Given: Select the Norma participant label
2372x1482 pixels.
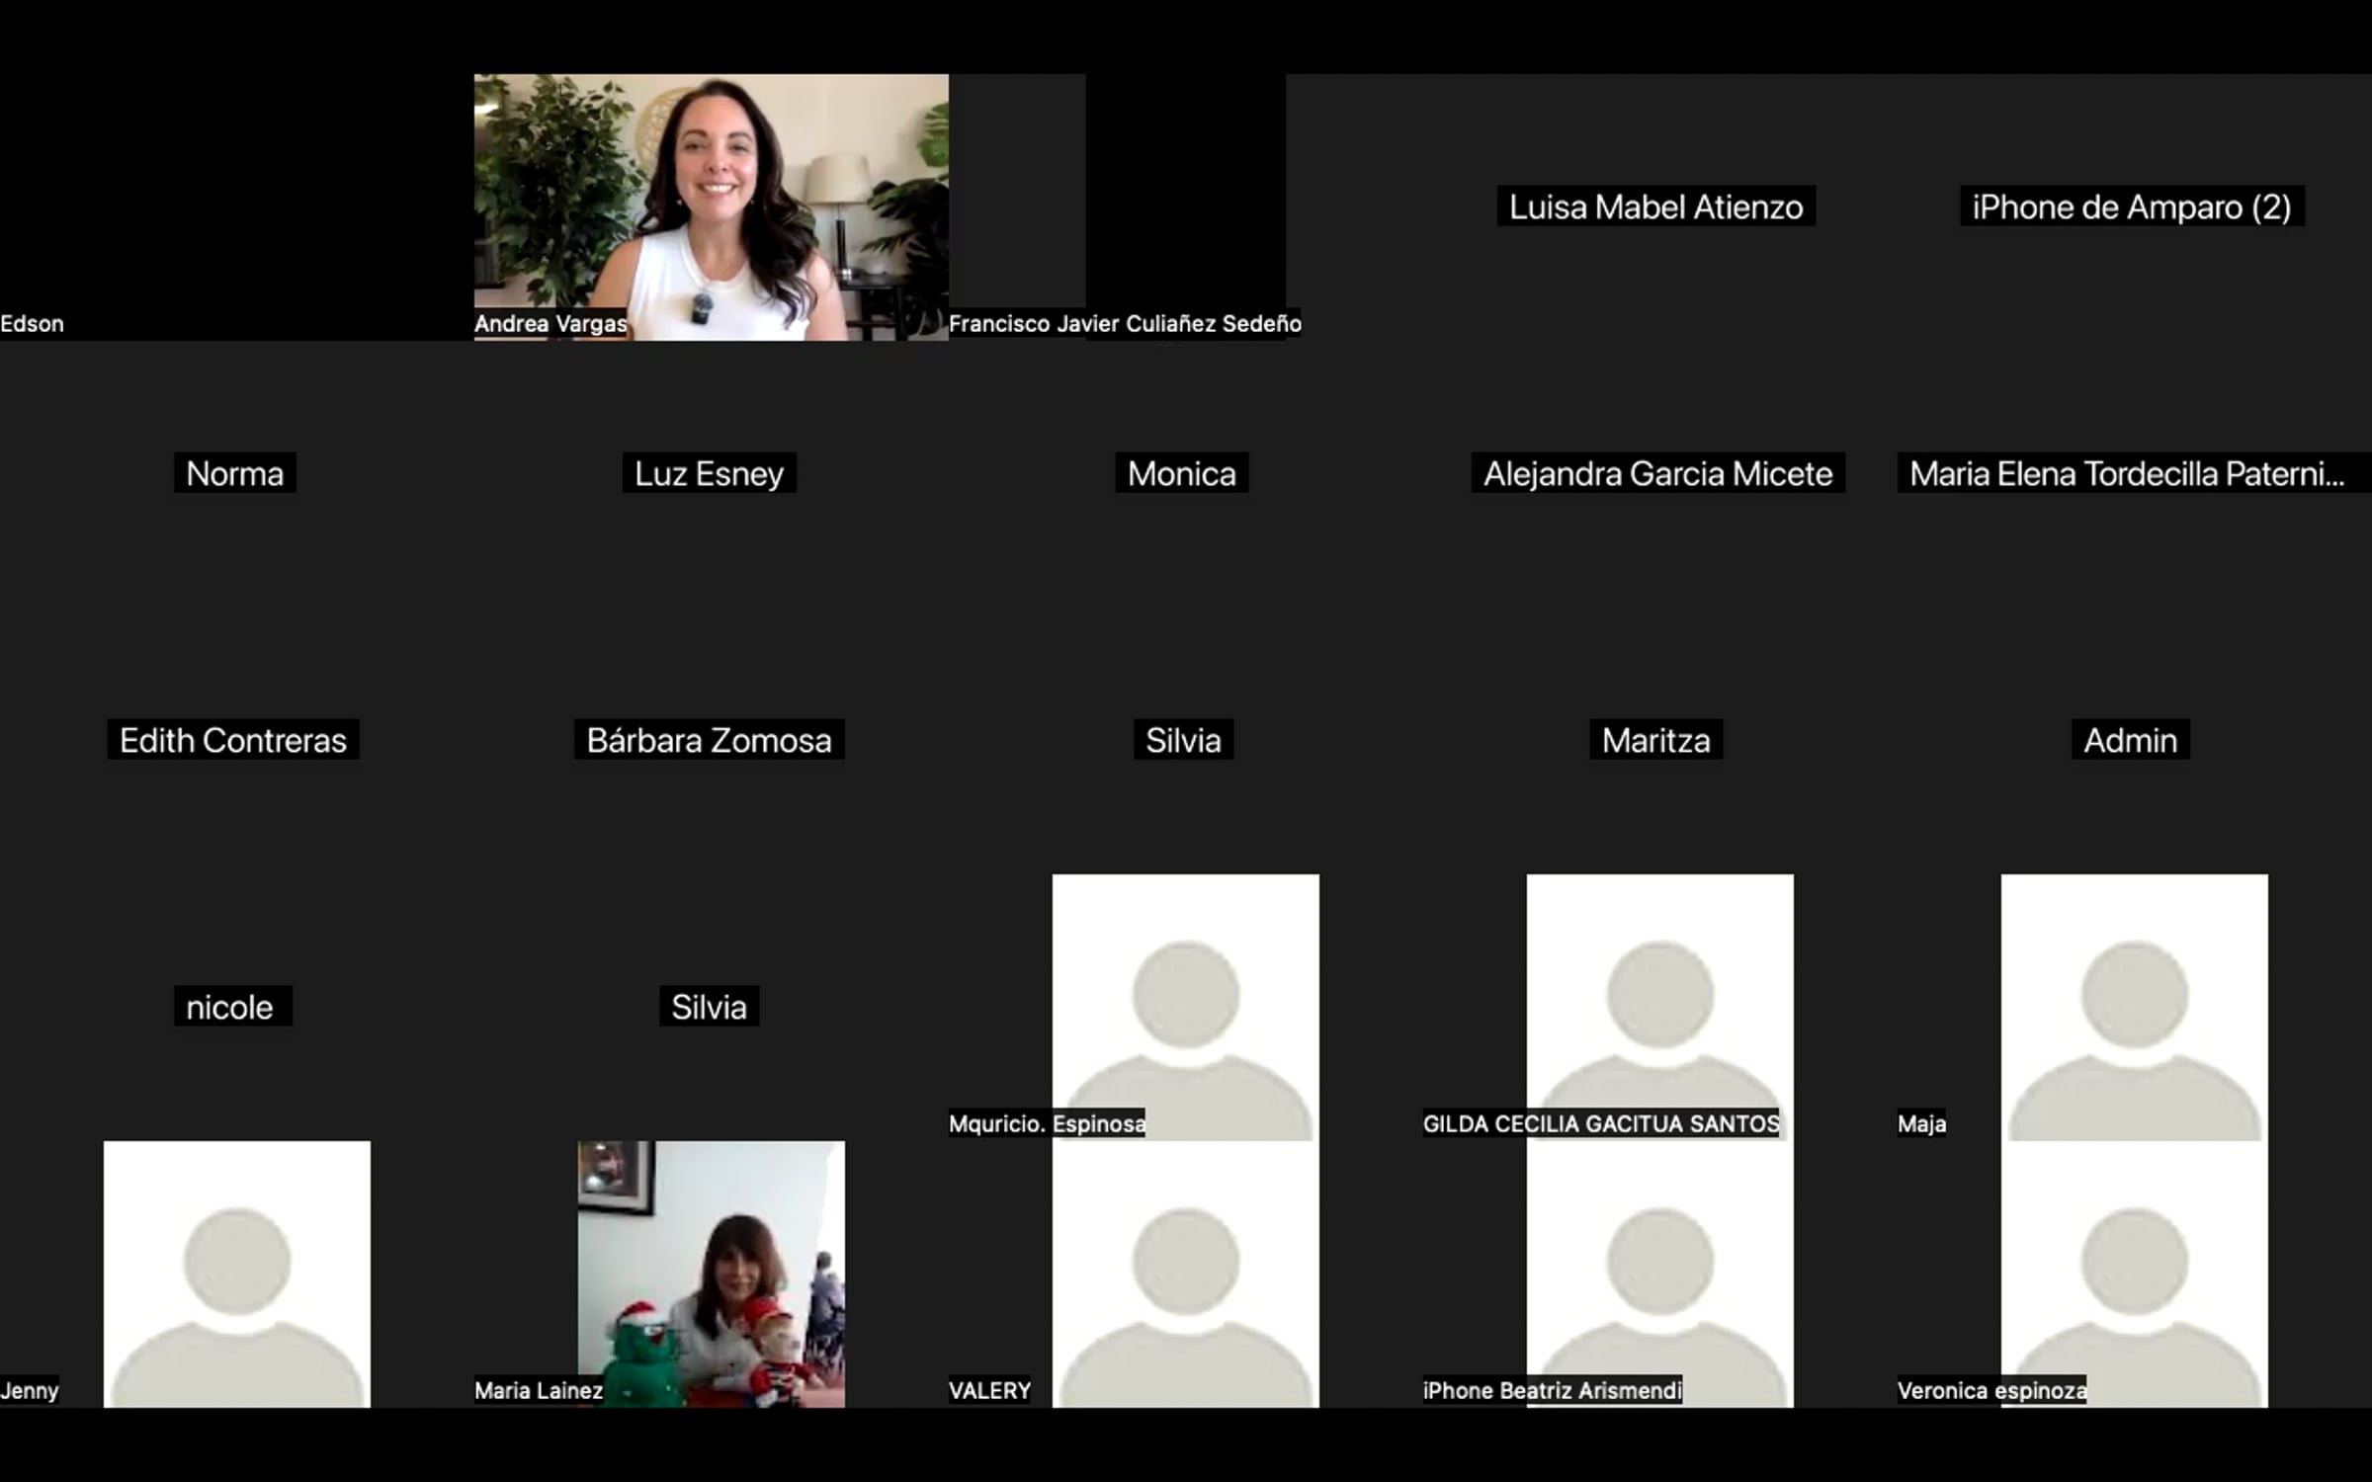Looking at the screenshot, I should pos(235,473).
